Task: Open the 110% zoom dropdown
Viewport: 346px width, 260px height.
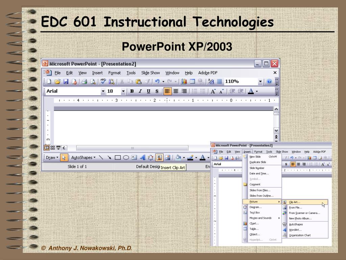Action: [x=261, y=82]
